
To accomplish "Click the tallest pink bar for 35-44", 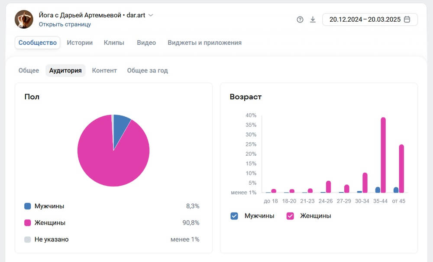I will coord(383,155).
